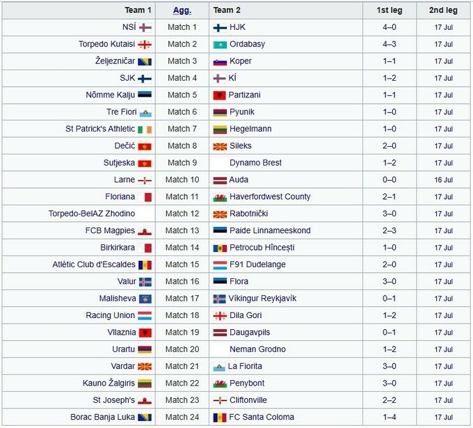Open the Kauno Žalgiris team link
473x428 pixels.
[109, 383]
